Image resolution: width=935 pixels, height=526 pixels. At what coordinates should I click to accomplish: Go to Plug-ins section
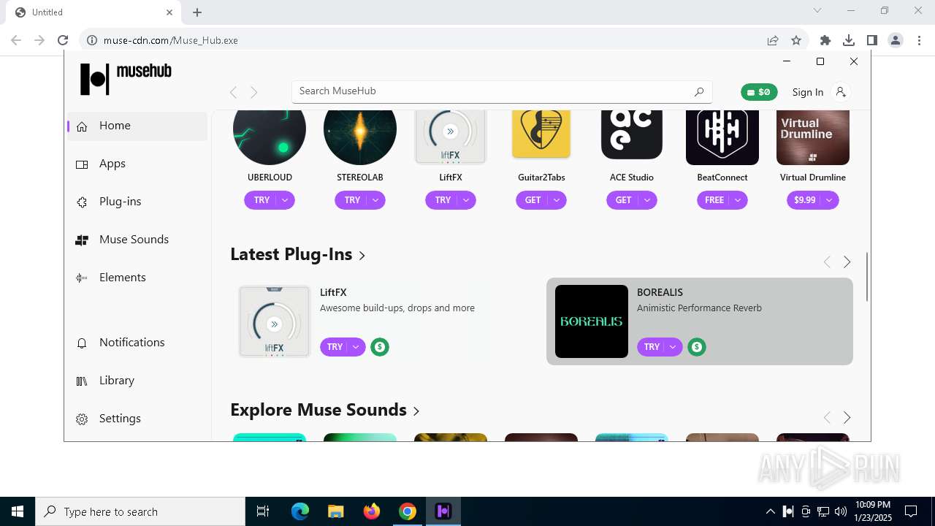point(138,202)
